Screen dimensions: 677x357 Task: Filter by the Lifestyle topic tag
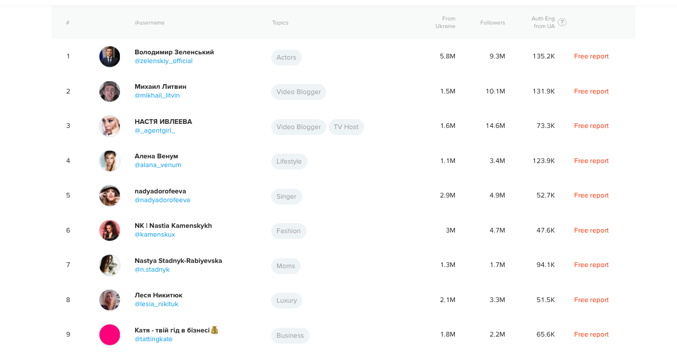click(x=289, y=161)
